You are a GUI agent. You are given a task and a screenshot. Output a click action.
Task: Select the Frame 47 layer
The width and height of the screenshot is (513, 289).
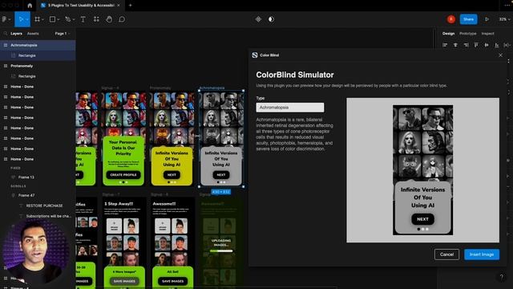pyautogui.click(x=38, y=195)
